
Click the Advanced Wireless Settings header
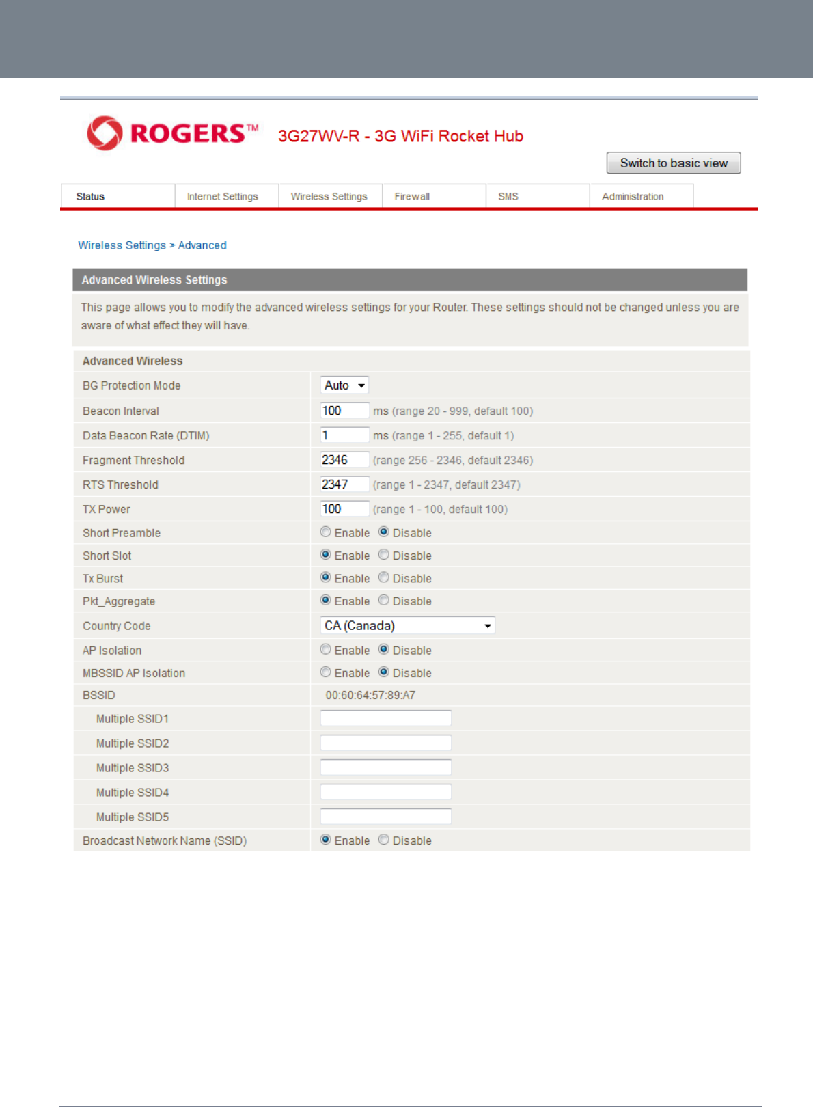410,279
